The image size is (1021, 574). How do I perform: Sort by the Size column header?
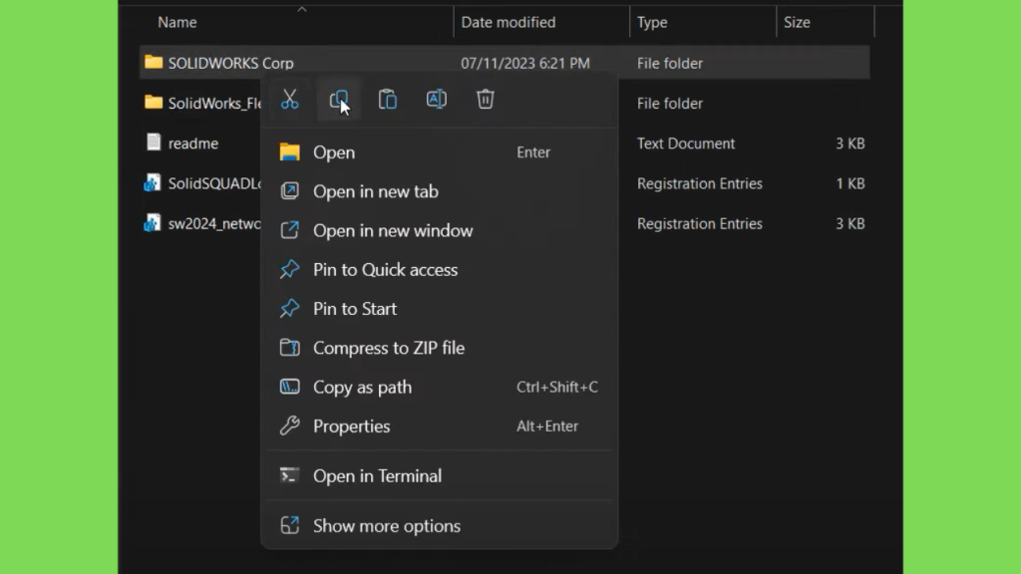797,22
